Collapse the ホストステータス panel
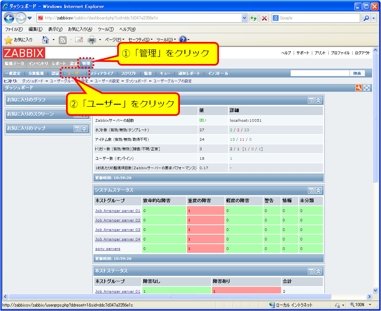The width and height of the screenshot is (381, 311). tap(318, 271)
